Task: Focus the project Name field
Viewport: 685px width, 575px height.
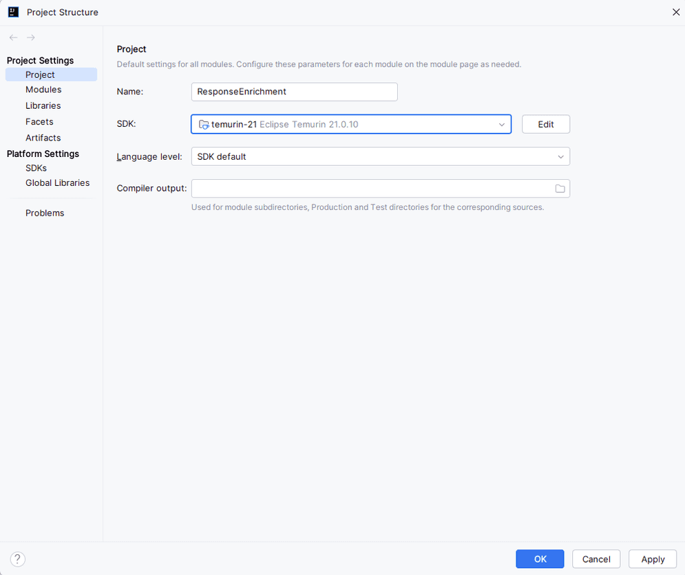Action: point(295,92)
